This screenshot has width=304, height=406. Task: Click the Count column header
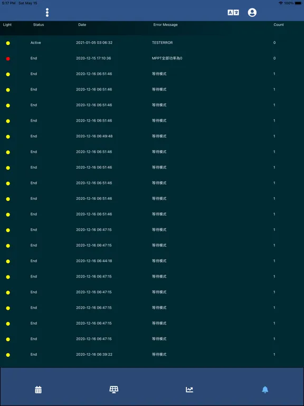[279, 25]
